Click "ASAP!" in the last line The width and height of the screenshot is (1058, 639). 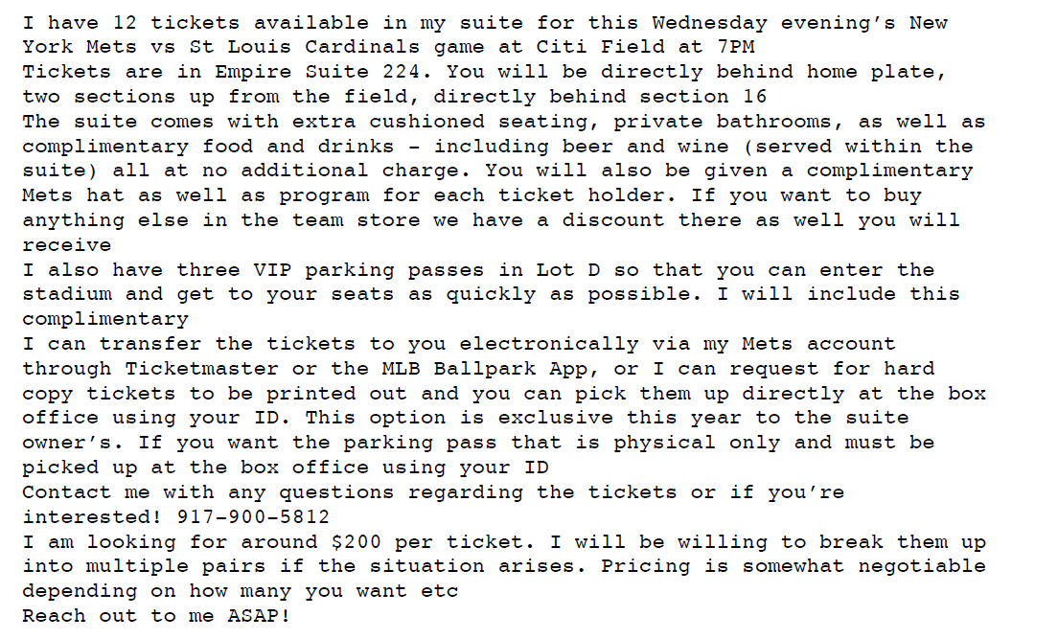click(260, 615)
